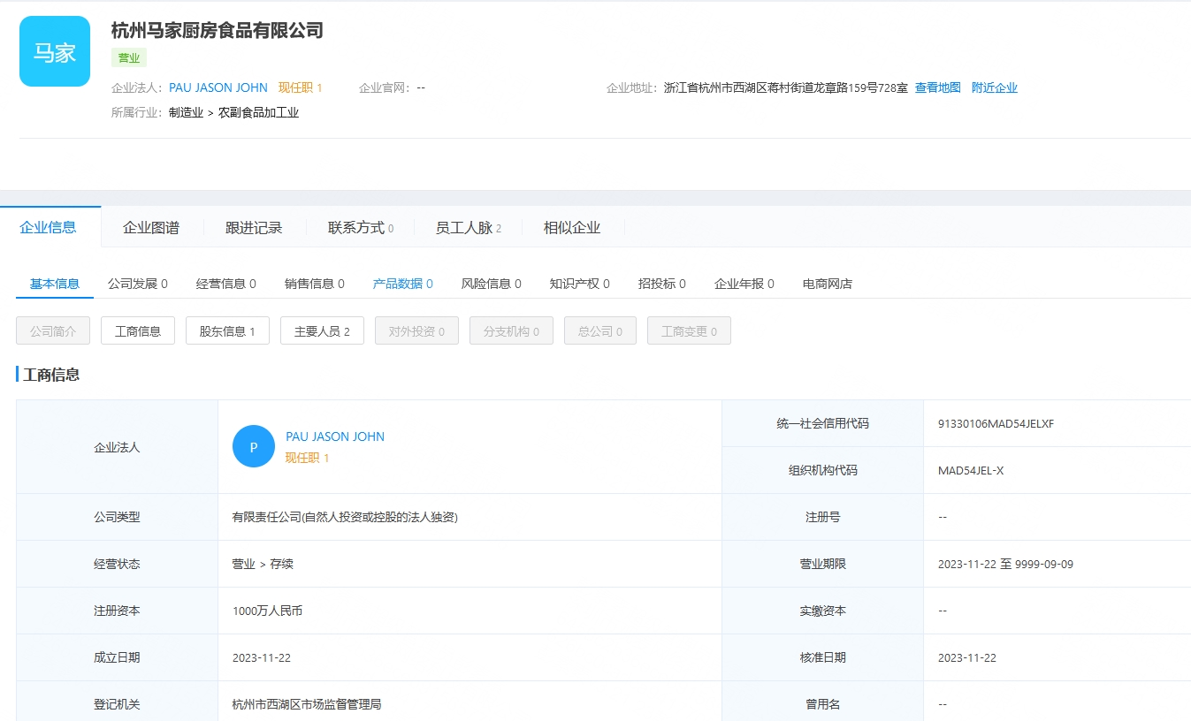
Task: Open the 跟进记录 tab
Action: (255, 227)
